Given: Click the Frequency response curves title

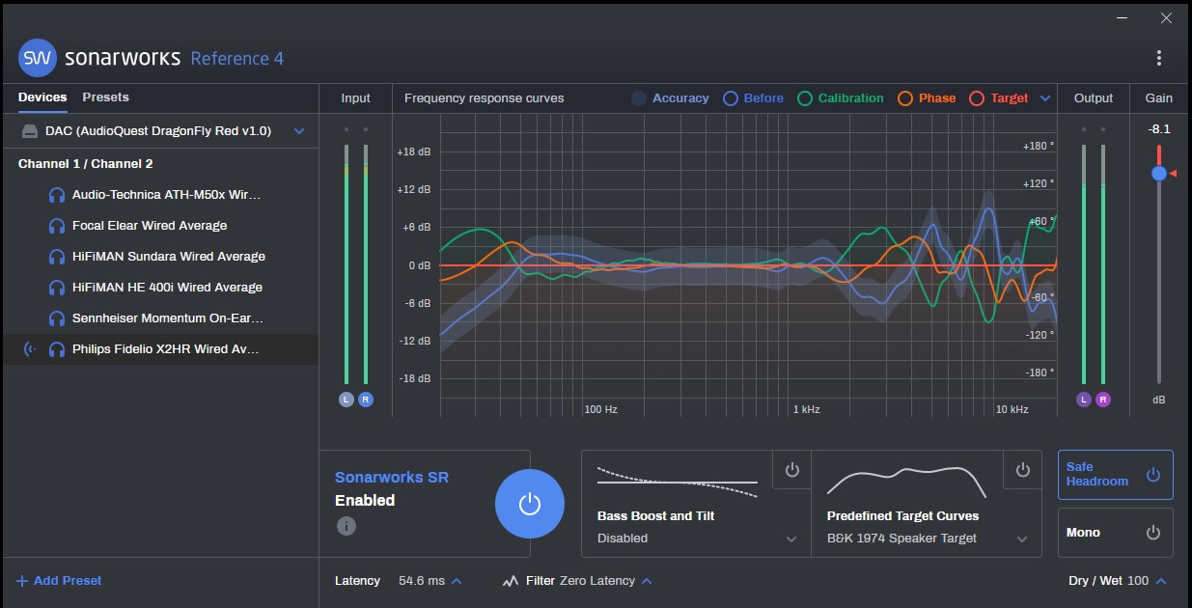Looking at the screenshot, I should (485, 98).
